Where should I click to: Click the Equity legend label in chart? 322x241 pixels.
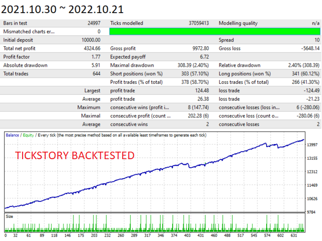[28, 135]
